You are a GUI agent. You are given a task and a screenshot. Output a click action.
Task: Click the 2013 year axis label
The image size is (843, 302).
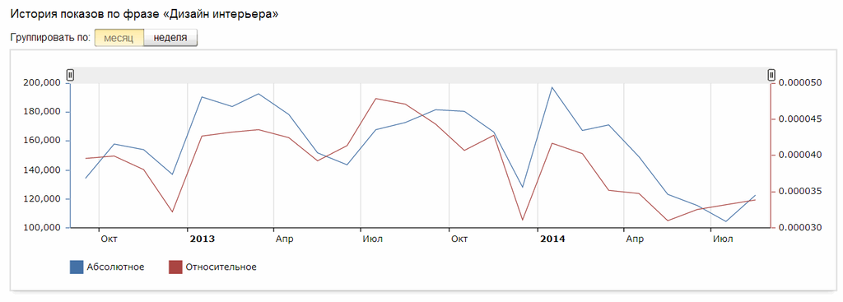(203, 239)
